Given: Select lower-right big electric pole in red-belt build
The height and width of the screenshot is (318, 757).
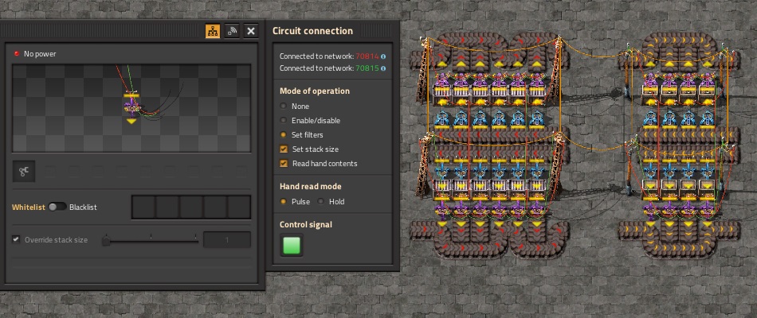Looking at the screenshot, I should [558, 166].
